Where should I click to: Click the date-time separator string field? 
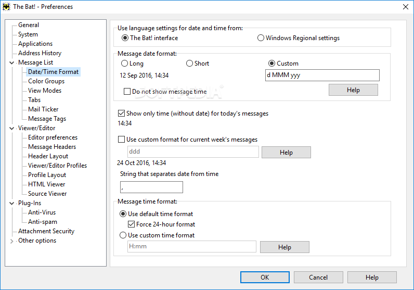click(151, 187)
